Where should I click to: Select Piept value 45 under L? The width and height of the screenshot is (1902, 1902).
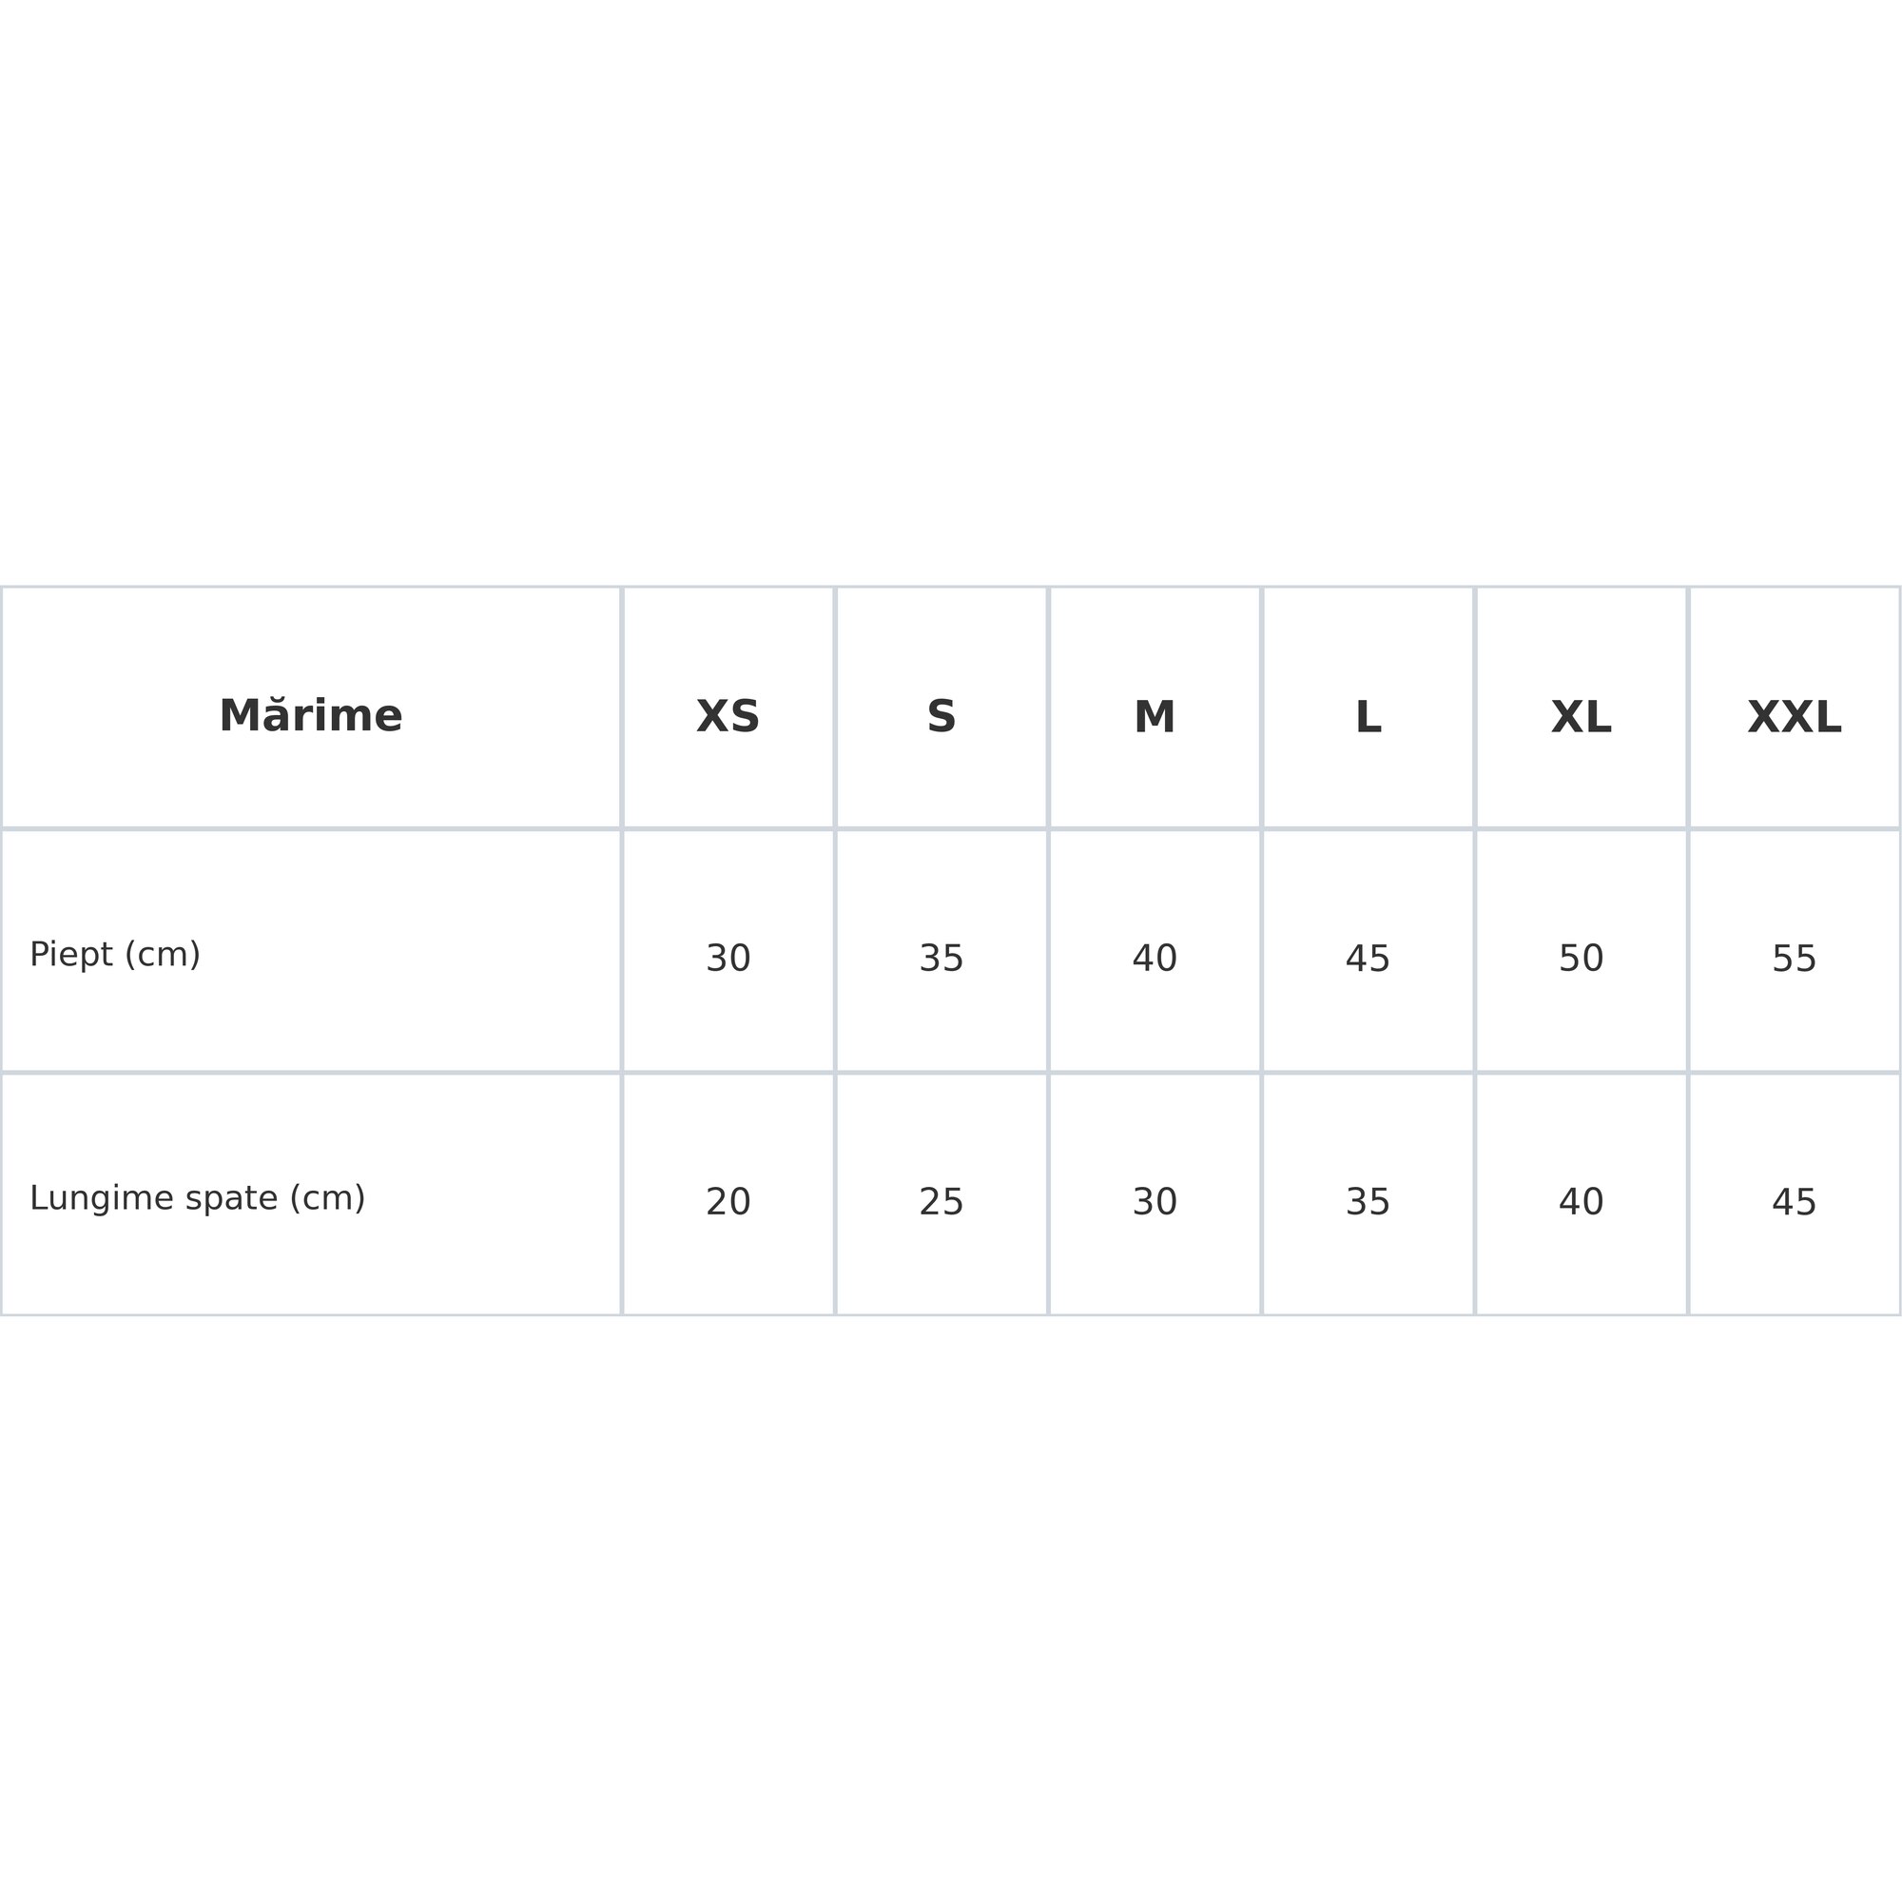pyautogui.click(x=1368, y=958)
